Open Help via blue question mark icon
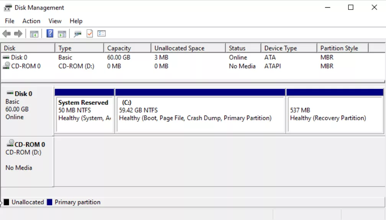Screen dimensions: 386x220 click(50, 33)
